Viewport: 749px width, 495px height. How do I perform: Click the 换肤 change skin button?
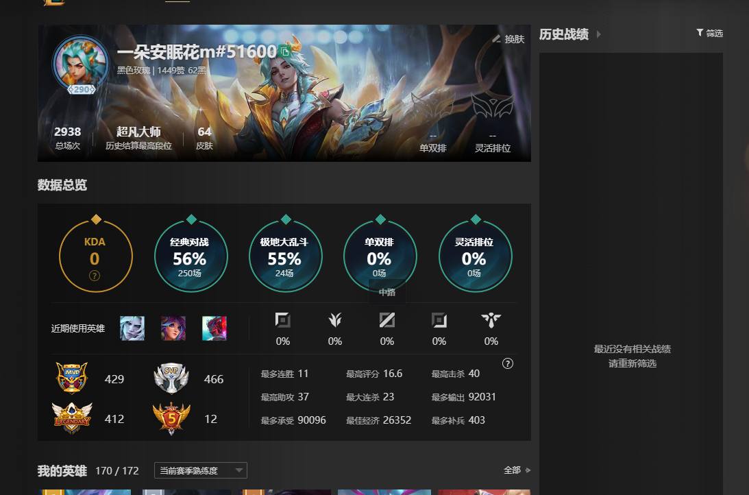click(x=508, y=39)
